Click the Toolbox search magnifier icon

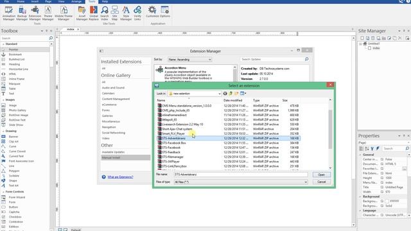(x=51, y=38)
